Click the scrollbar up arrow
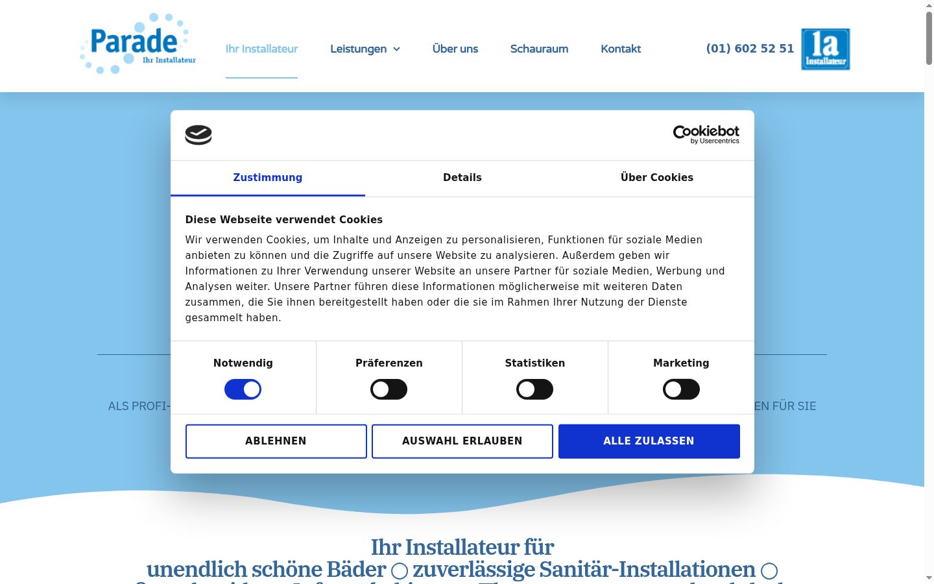This screenshot has height=584, width=934. tap(929, 5)
